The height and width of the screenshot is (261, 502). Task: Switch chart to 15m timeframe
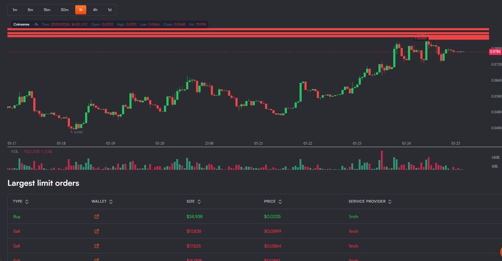click(47, 10)
